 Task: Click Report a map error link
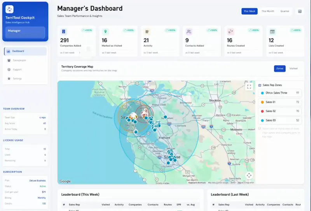[x=246, y=183]
